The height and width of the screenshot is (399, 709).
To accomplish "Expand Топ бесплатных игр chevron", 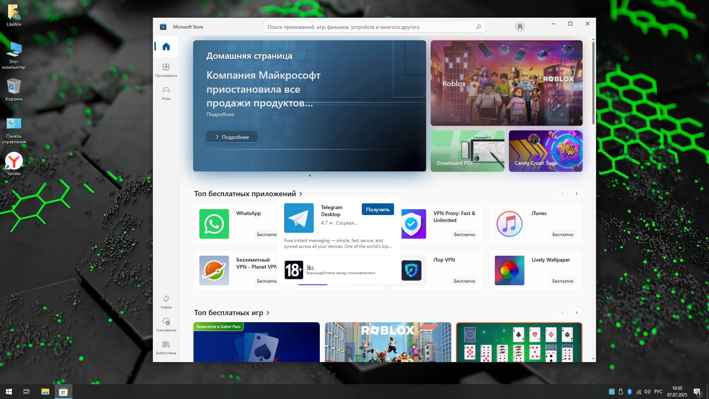I will (268, 313).
